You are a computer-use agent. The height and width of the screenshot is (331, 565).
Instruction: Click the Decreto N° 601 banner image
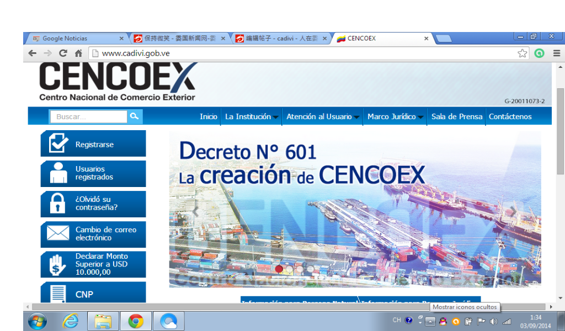355,209
